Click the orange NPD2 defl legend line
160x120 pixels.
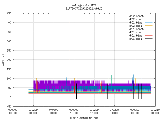149,26
